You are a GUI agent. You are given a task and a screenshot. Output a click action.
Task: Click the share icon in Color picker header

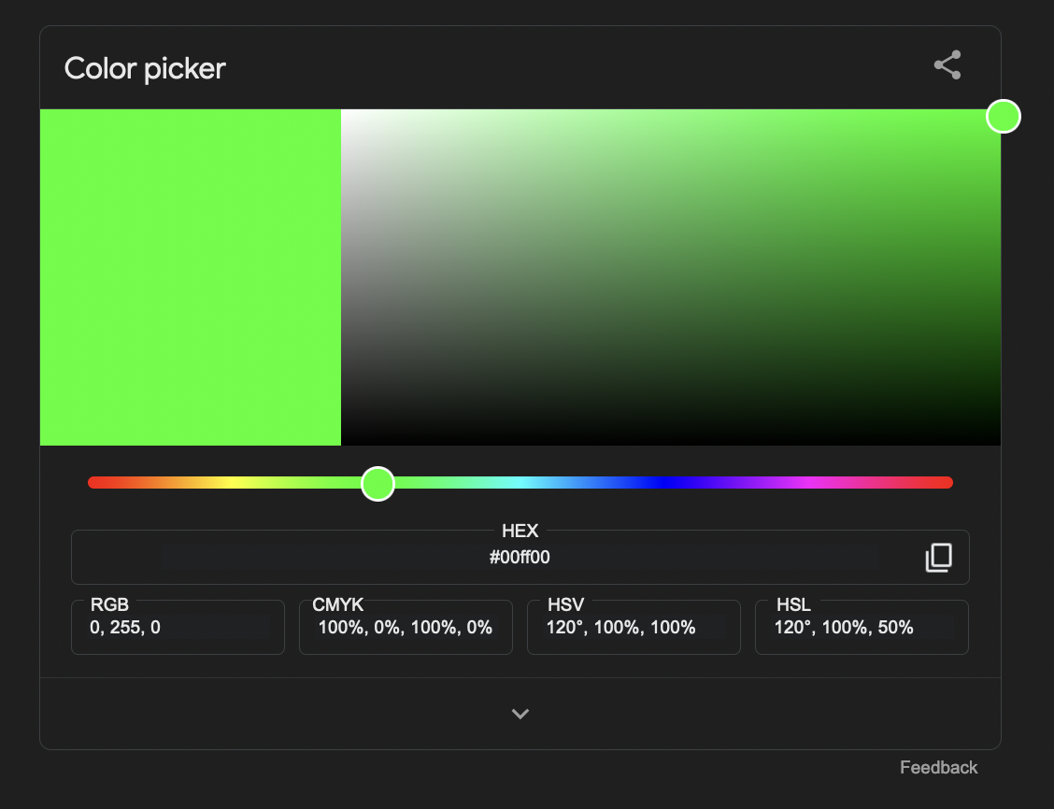(x=947, y=65)
